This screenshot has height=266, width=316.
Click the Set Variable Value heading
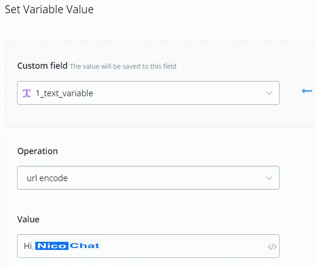pyautogui.click(x=49, y=9)
